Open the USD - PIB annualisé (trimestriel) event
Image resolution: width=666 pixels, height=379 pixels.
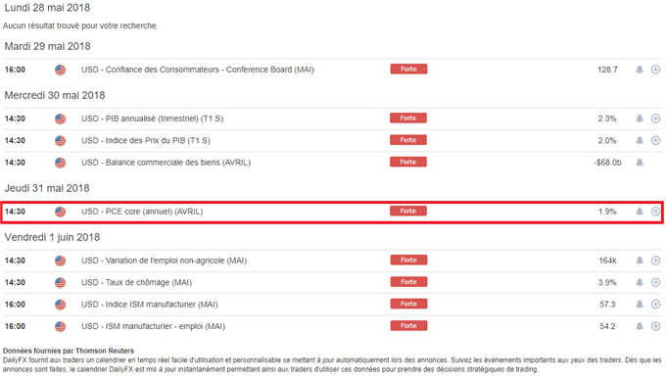pyautogui.click(x=152, y=118)
